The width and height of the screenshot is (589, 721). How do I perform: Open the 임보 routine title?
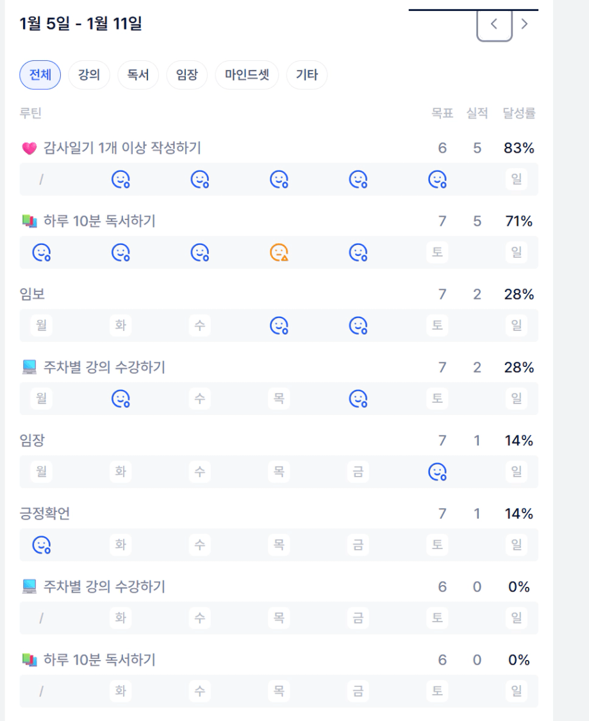click(32, 294)
